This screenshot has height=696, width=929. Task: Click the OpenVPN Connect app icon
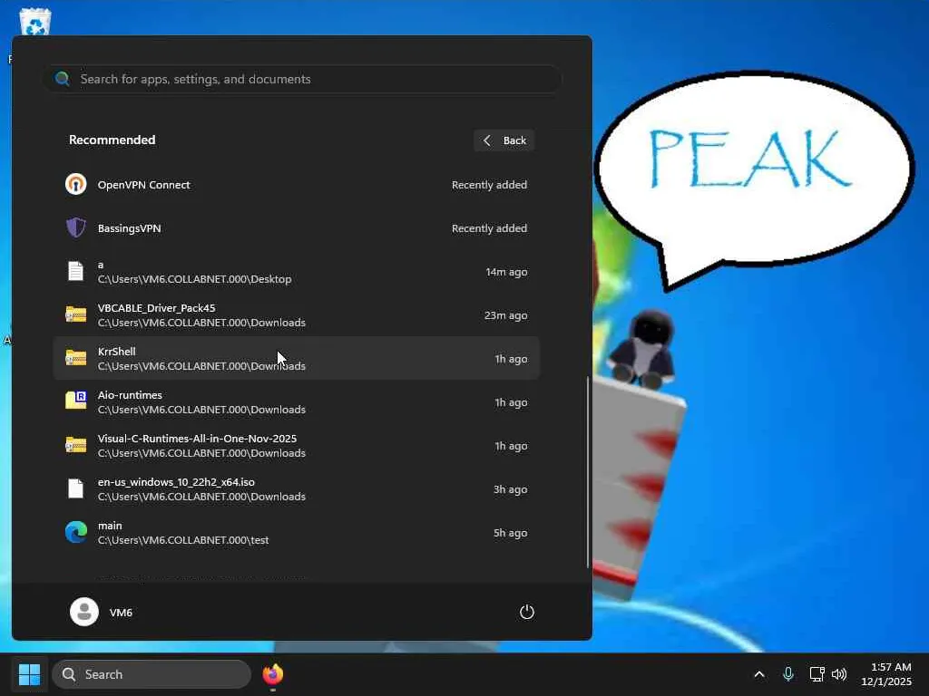tap(76, 184)
